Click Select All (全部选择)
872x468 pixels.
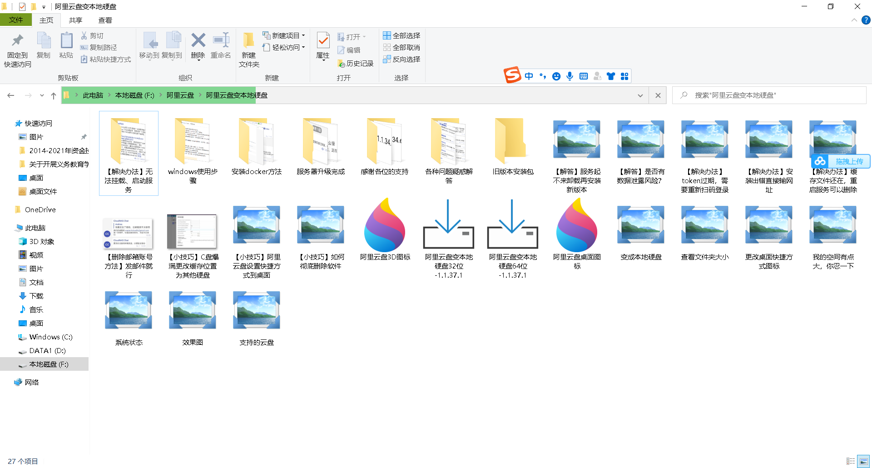click(401, 35)
